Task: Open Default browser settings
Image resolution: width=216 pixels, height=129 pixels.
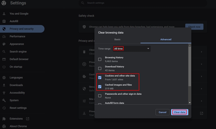Action: (x=19, y=59)
